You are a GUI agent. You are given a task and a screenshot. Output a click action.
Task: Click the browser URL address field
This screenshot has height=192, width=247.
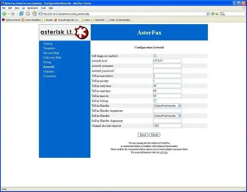(x=124, y=14)
